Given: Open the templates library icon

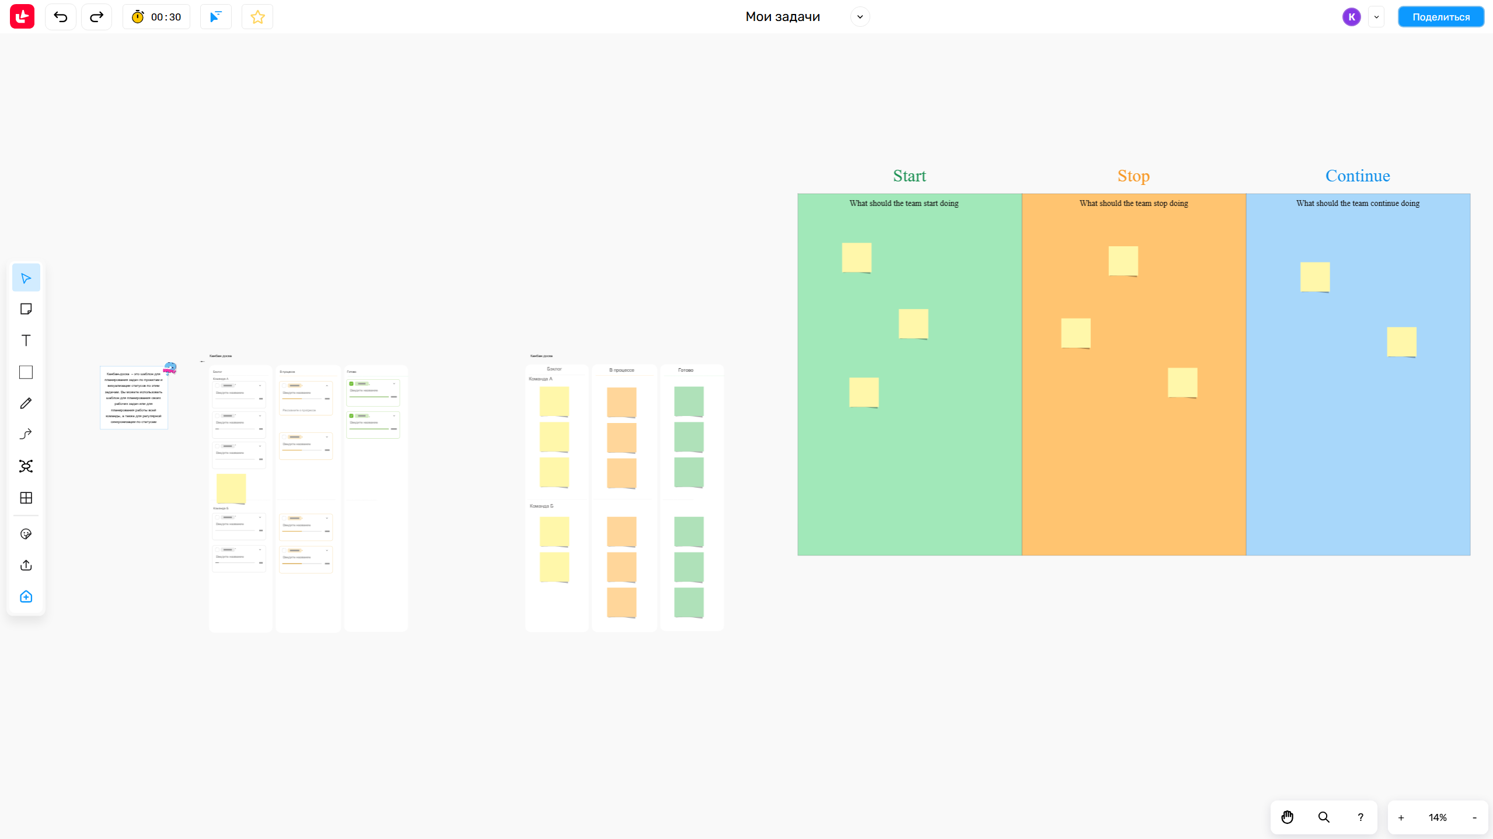Looking at the screenshot, I should 26,596.
